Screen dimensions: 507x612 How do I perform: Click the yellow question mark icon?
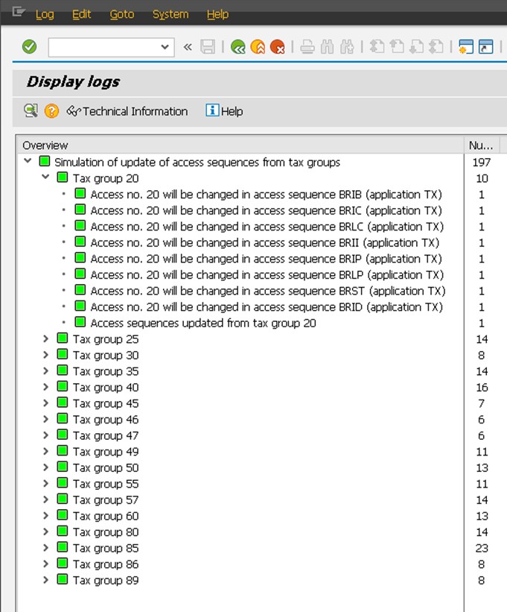point(51,111)
